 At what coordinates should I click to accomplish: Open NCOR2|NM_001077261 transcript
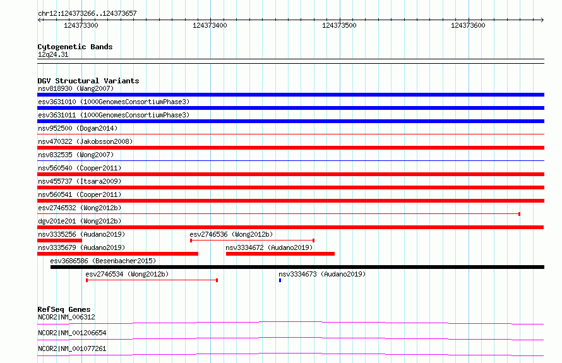point(72,348)
